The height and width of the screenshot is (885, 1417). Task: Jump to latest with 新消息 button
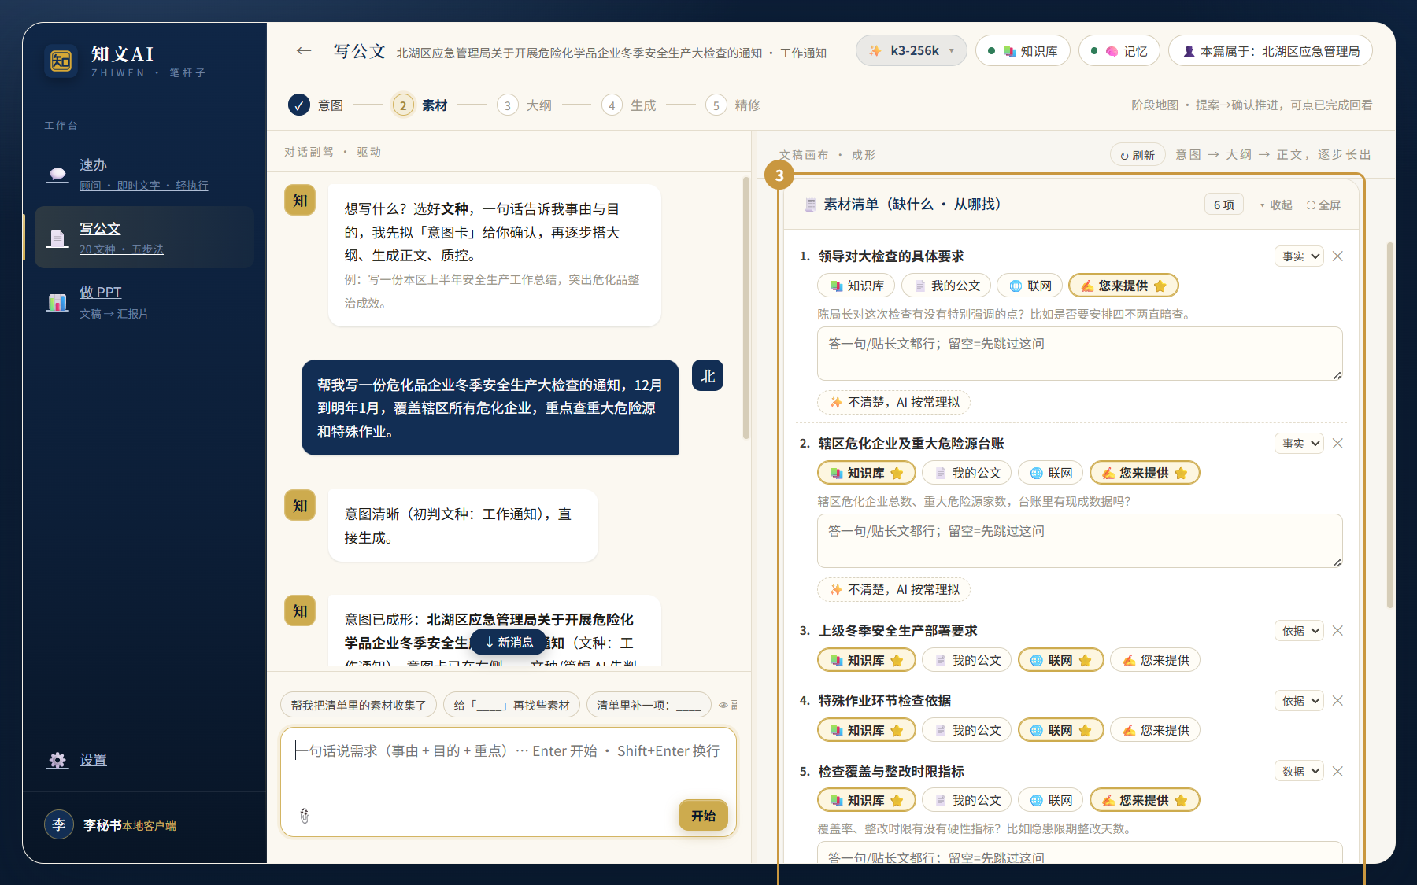click(x=509, y=642)
